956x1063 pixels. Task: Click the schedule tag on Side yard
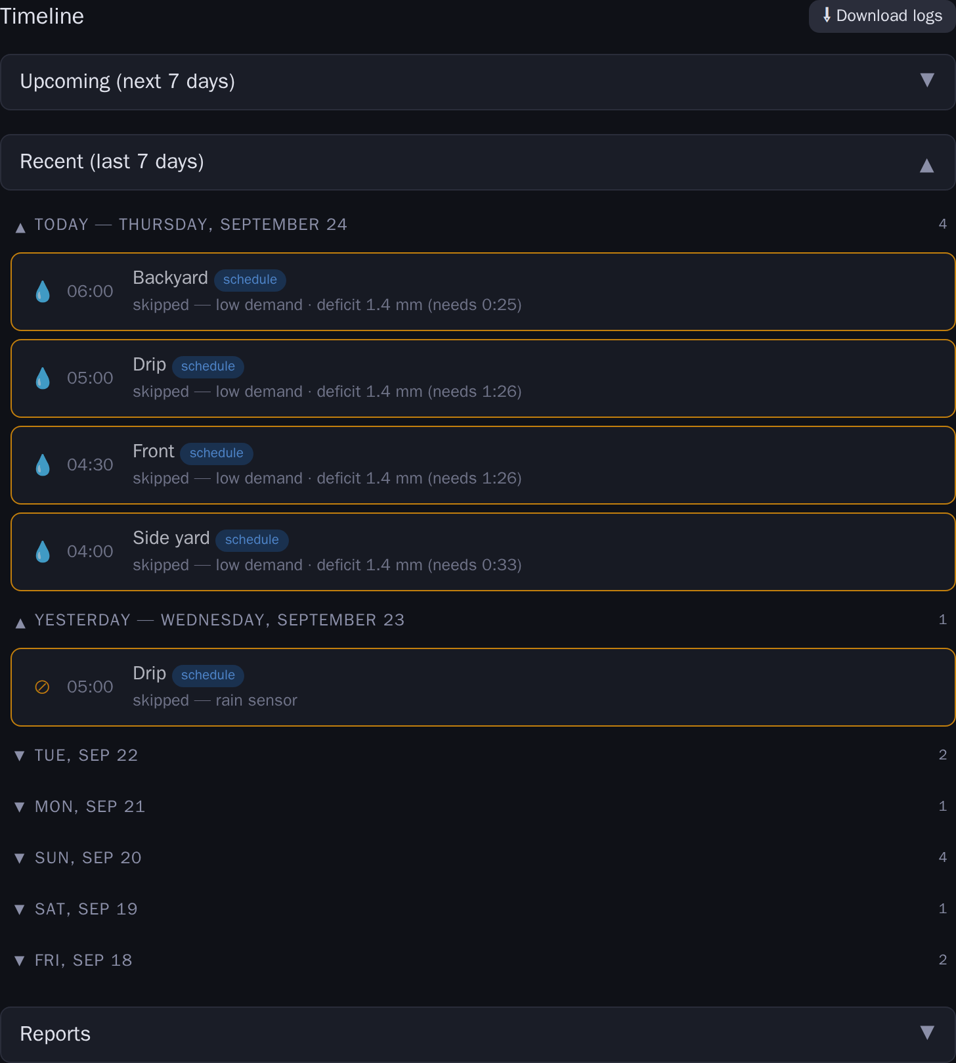pos(252,540)
